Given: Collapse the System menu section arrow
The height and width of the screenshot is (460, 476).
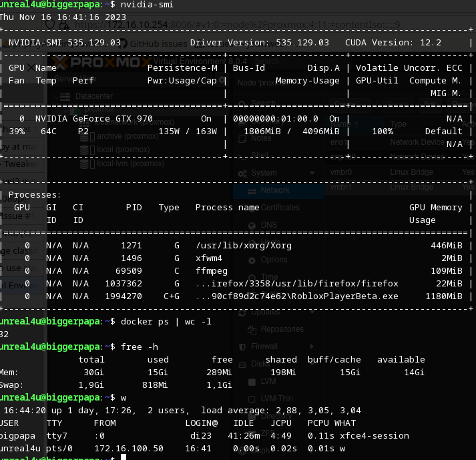Looking at the screenshot, I should click(x=312, y=173).
